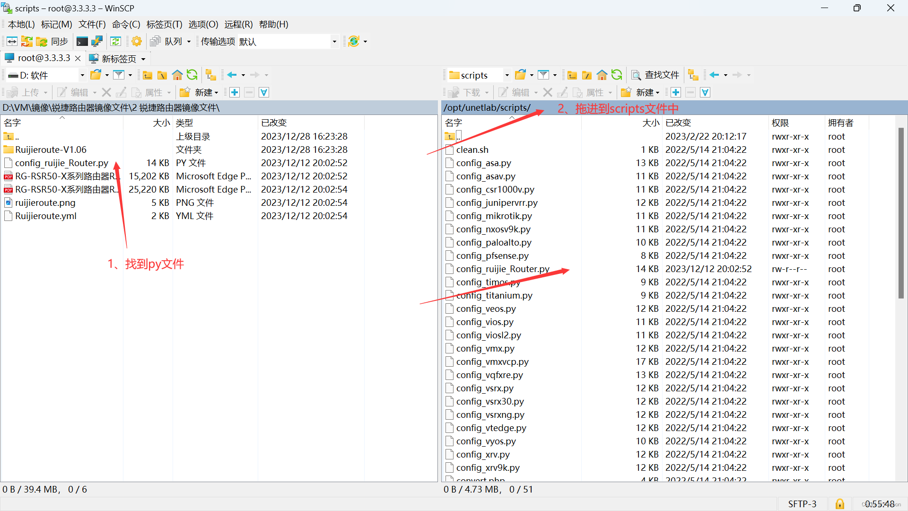Click the remote 新建 new button
Screen dimensions: 908x511
point(641,92)
